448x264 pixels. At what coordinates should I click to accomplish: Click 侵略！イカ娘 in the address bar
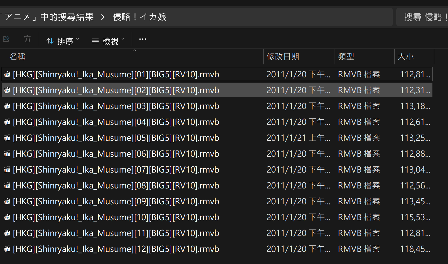(x=140, y=17)
